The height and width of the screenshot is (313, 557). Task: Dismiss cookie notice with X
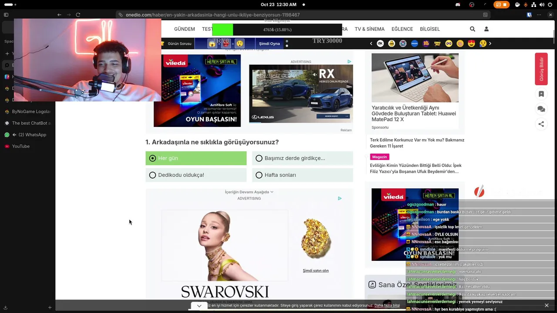click(547, 306)
